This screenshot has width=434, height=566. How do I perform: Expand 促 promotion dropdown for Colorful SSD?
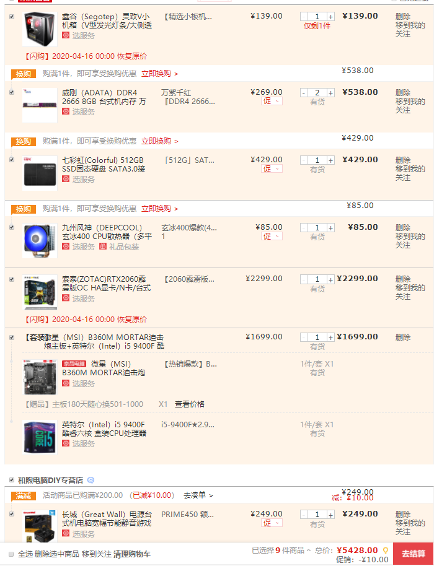[x=272, y=168]
